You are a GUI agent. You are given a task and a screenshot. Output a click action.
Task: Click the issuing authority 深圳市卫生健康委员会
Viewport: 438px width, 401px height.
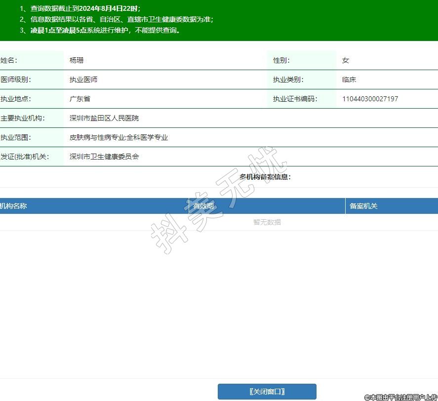(x=104, y=157)
